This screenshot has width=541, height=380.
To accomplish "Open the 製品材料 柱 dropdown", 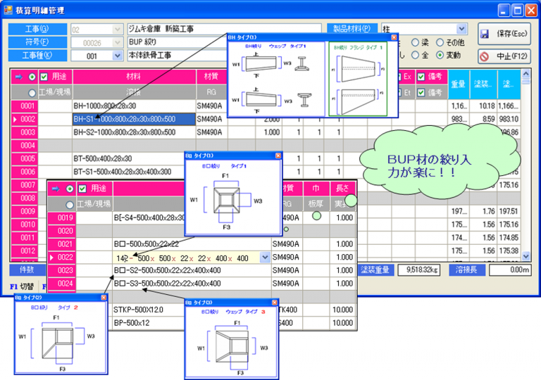I will click(x=461, y=29).
